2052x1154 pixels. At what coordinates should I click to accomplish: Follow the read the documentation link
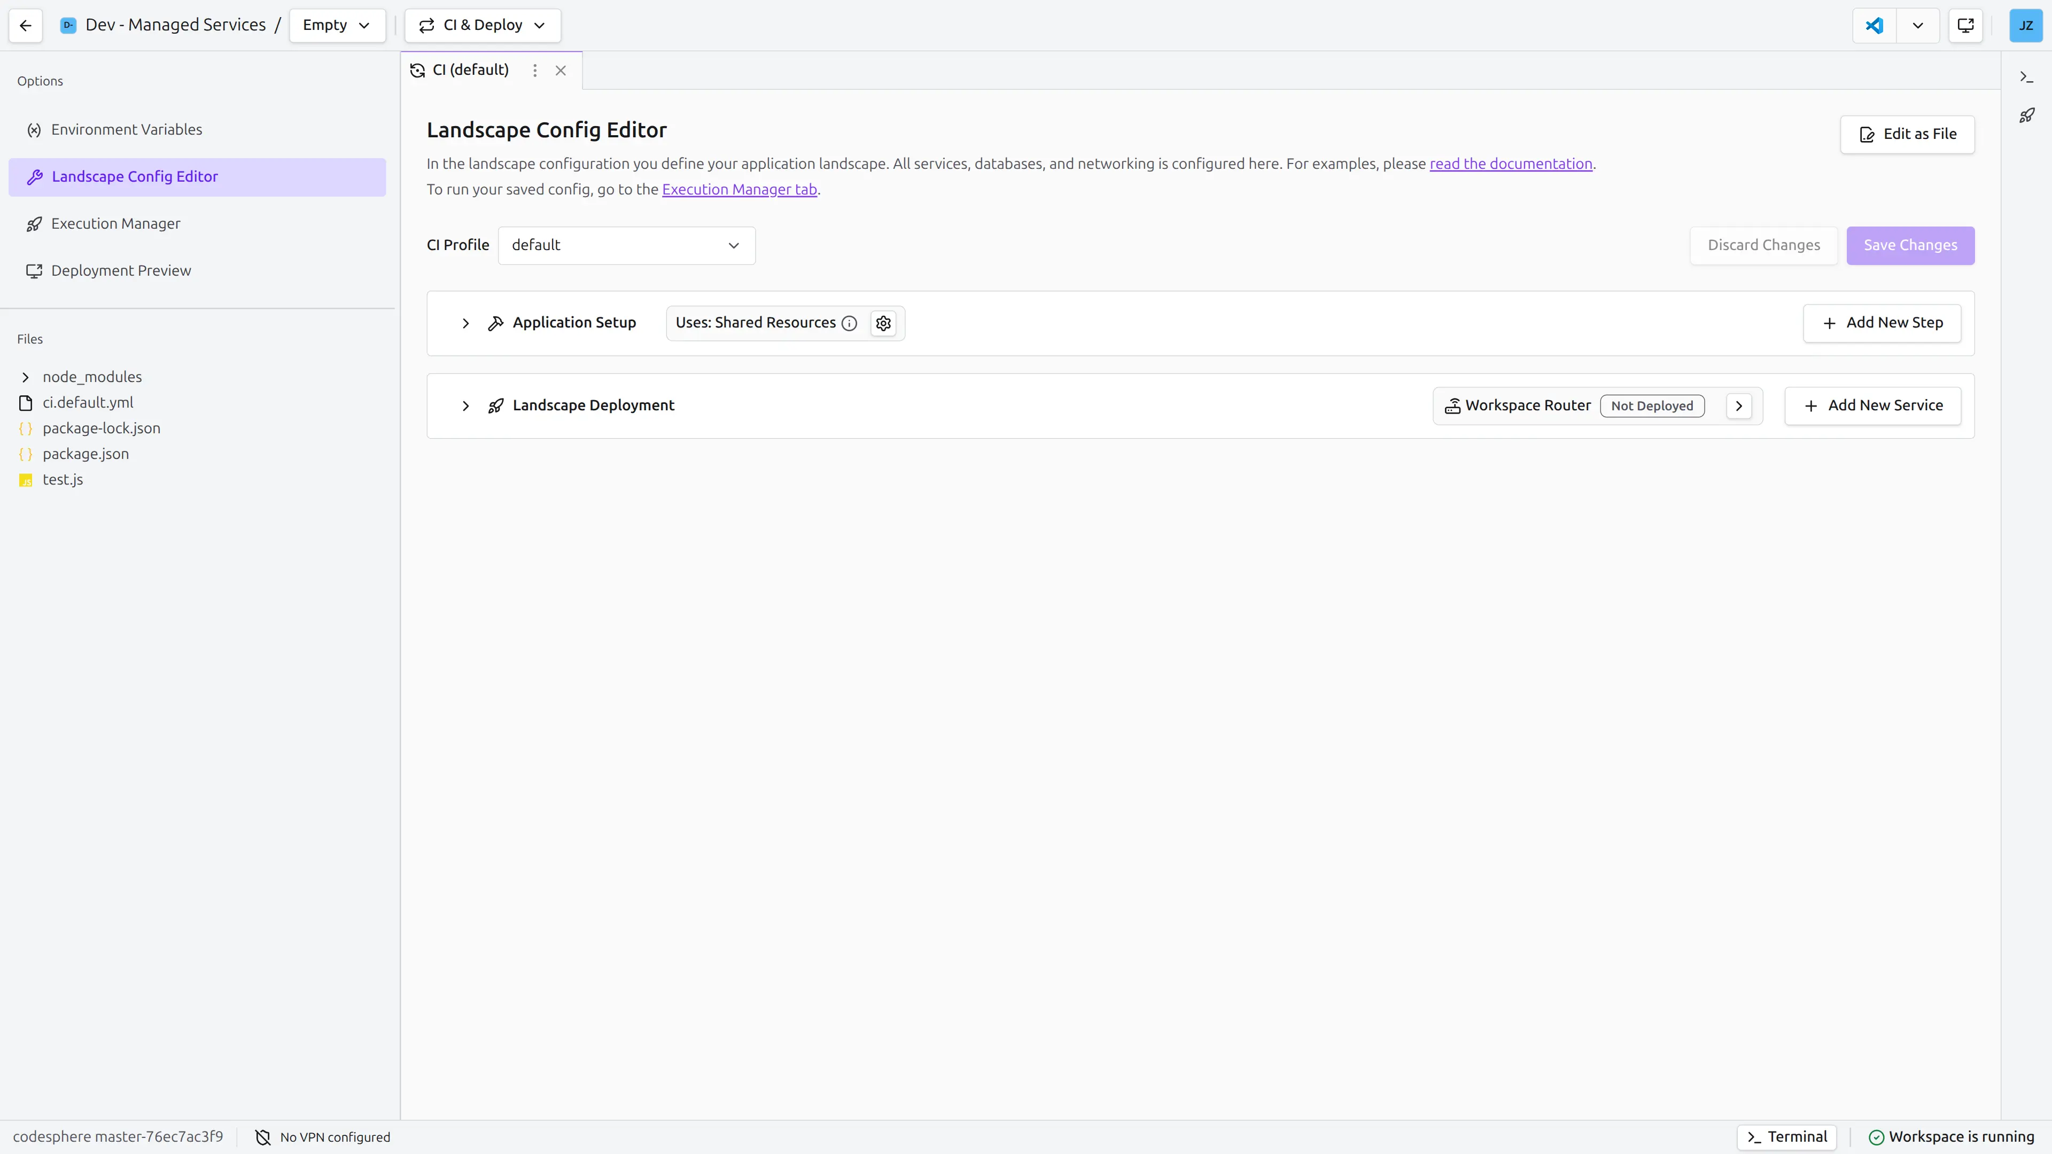(x=1510, y=164)
